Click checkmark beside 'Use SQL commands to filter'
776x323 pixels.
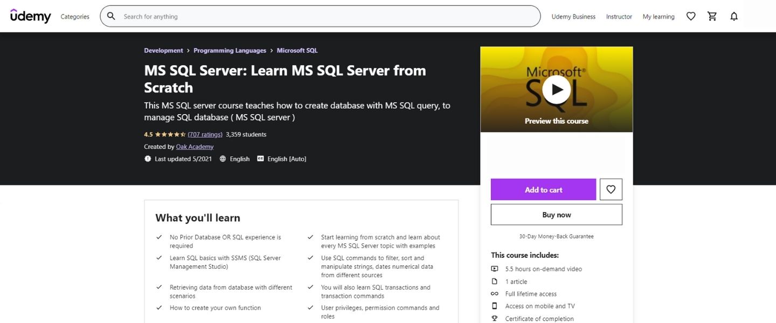point(310,258)
